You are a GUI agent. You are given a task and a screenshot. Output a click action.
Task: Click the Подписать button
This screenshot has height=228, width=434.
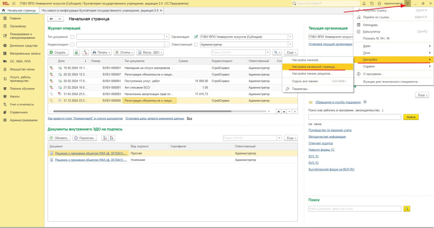(x=85, y=138)
